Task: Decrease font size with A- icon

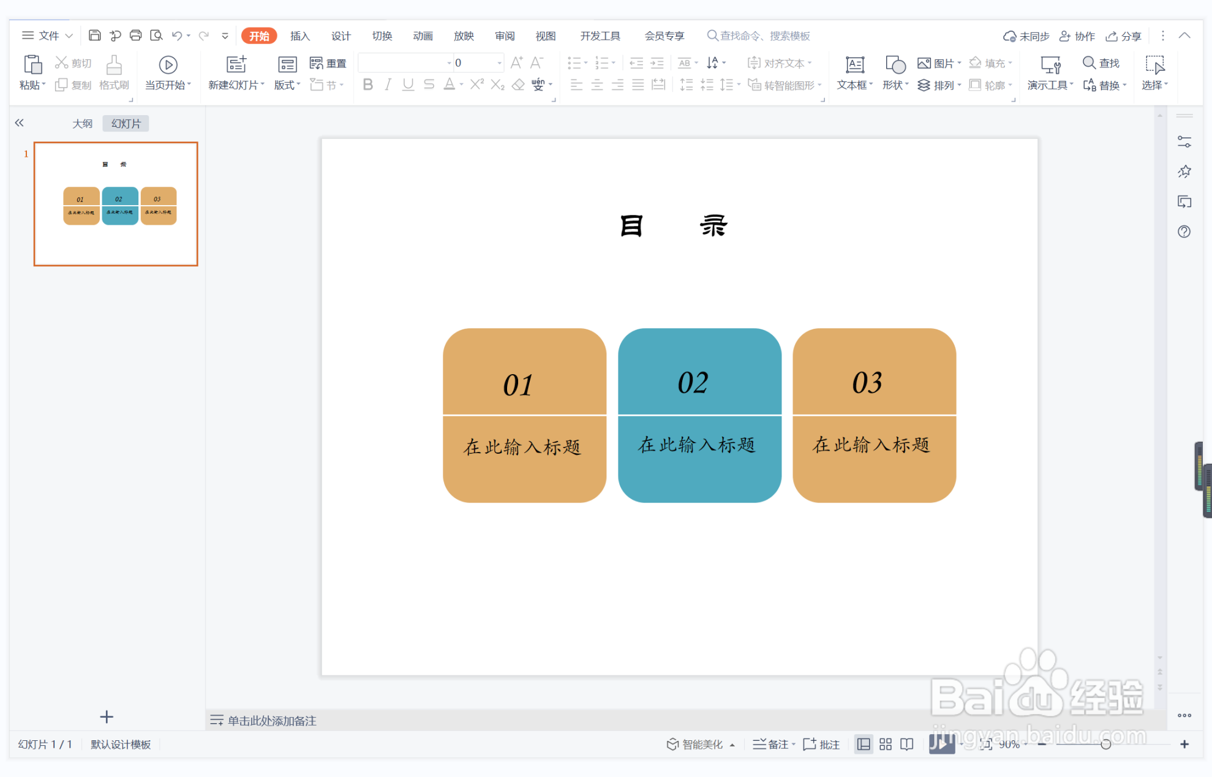Action: pyautogui.click(x=536, y=62)
